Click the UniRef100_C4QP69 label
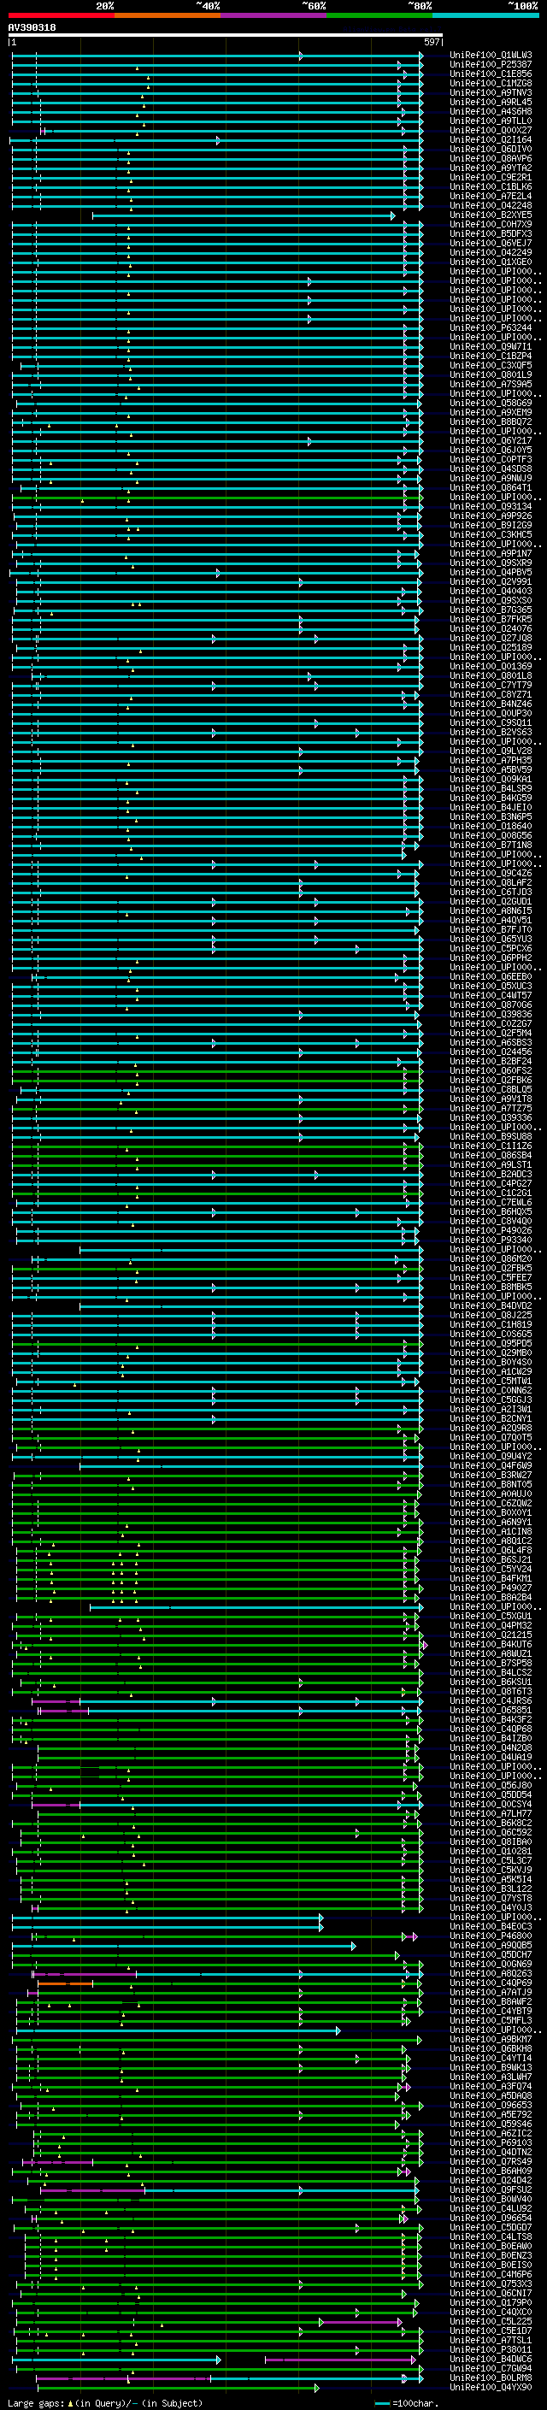Screen dimensions: 547x2410 coord(490,1983)
